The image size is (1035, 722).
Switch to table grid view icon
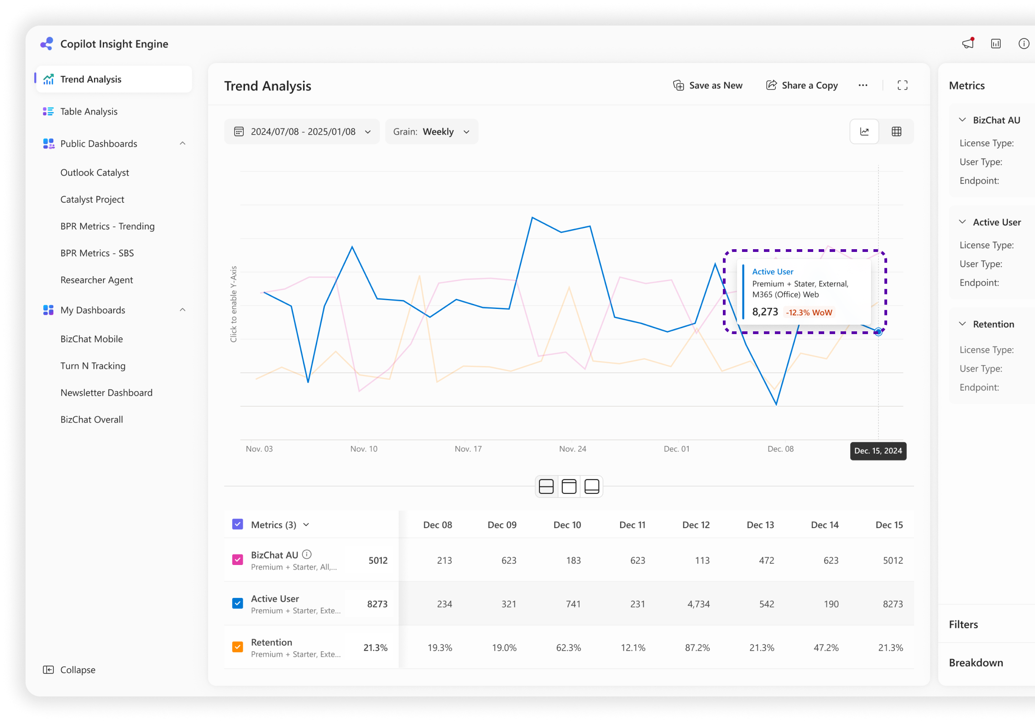896,132
